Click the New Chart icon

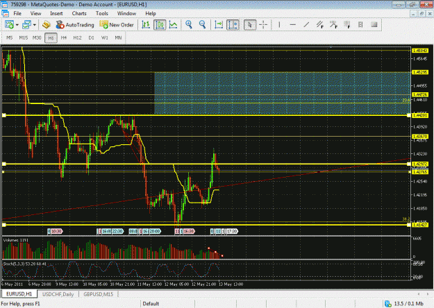9,25
